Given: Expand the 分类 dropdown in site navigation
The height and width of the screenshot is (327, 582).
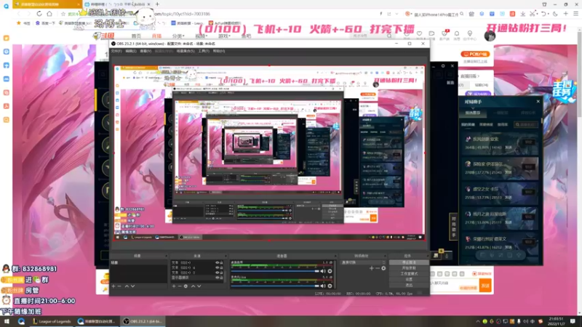Looking at the screenshot, I should (178, 36).
